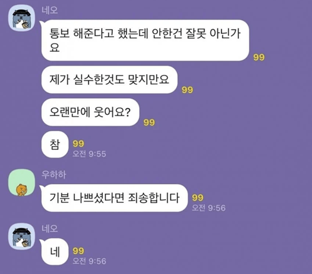312x274 pixels.
Task: Select the short 참 message bubble
Action: [55, 144]
